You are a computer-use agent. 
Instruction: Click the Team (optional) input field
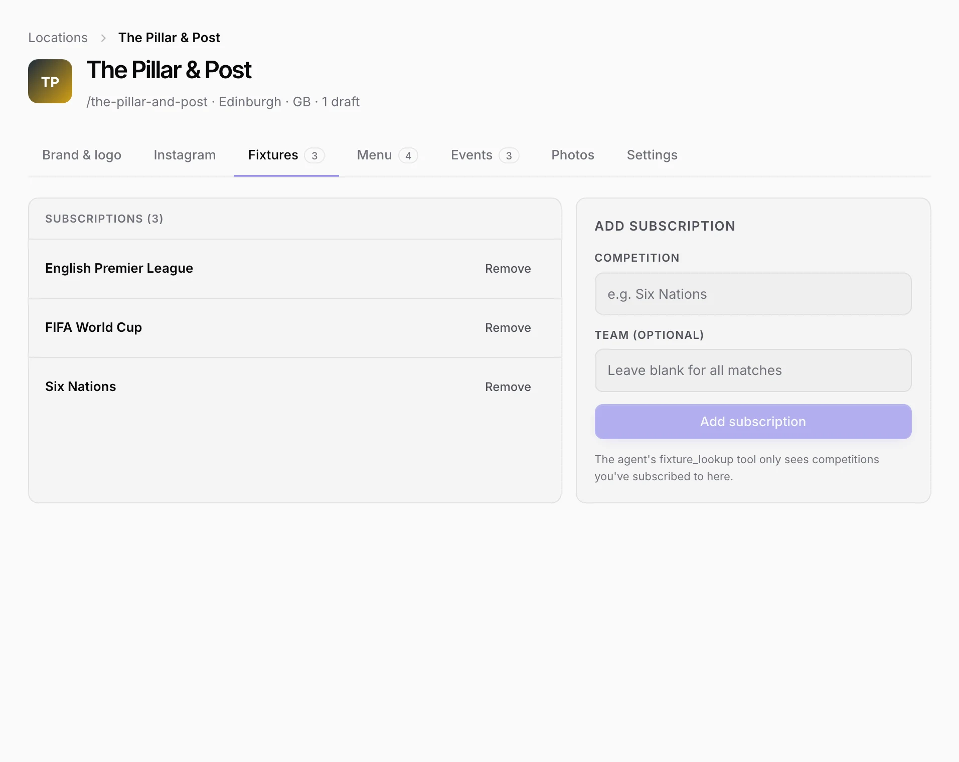(753, 370)
